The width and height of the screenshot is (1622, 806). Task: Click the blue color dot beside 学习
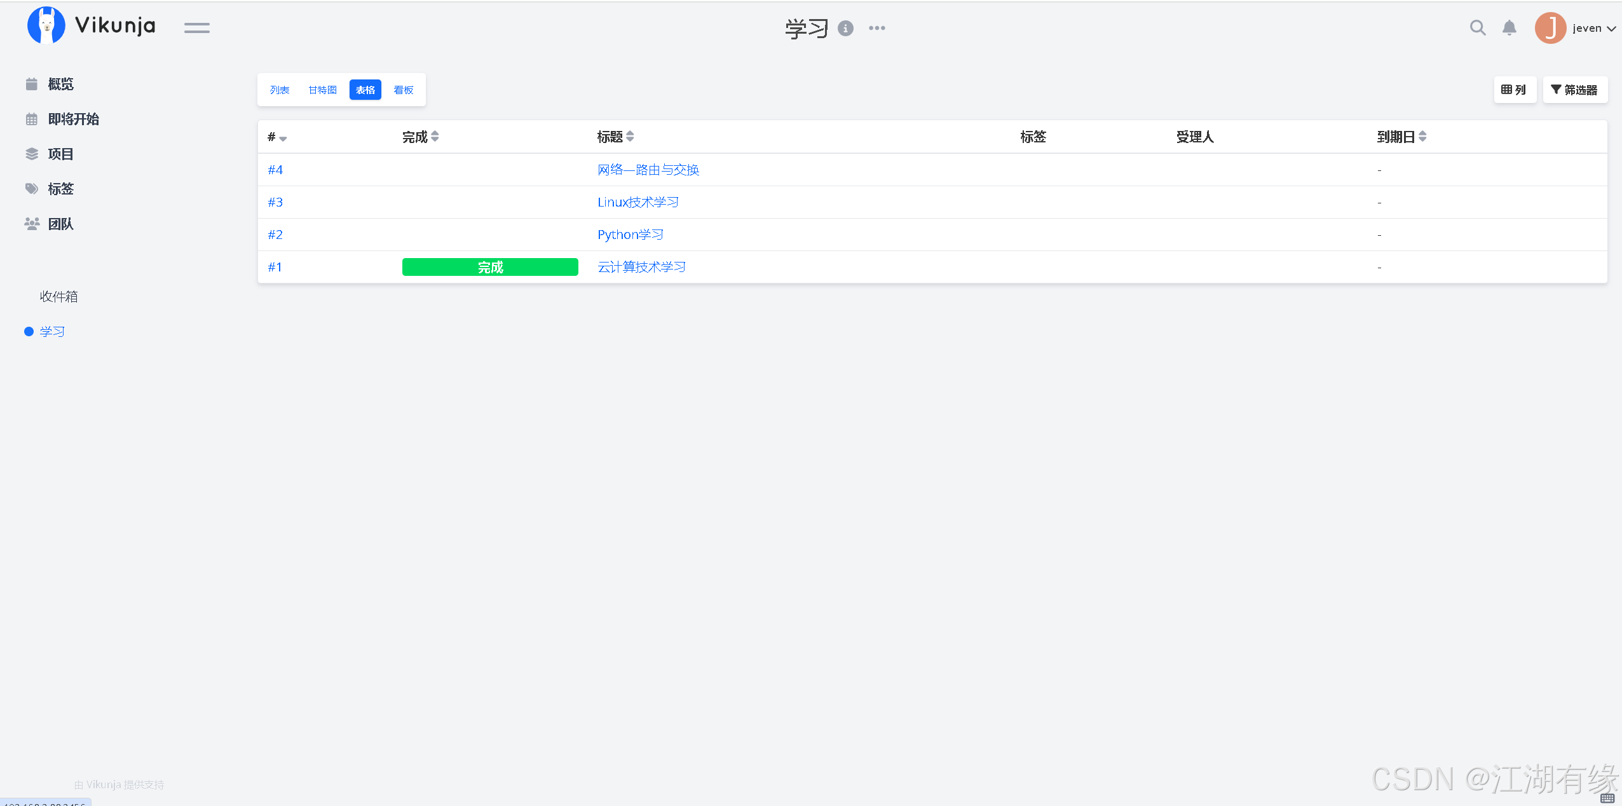point(29,331)
